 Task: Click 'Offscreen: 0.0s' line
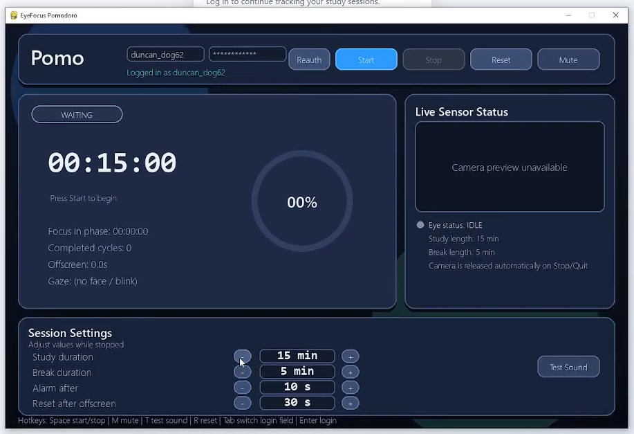(x=77, y=264)
